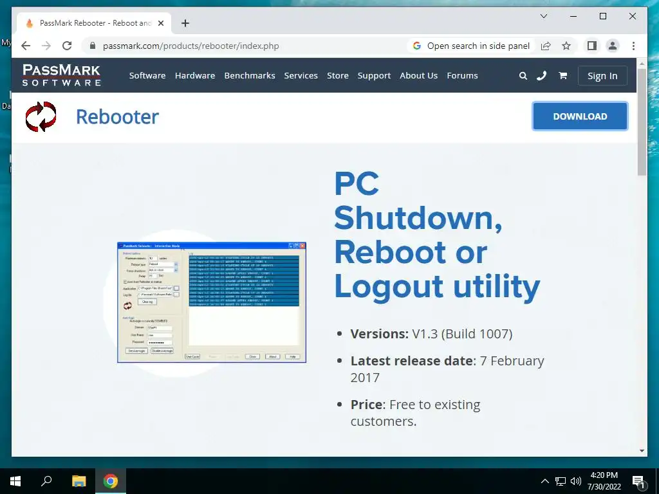Image resolution: width=659 pixels, height=494 pixels.
Task: Click 'Versions: V1.3 (Build 1007)' text
Action: pyautogui.click(x=431, y=334)
